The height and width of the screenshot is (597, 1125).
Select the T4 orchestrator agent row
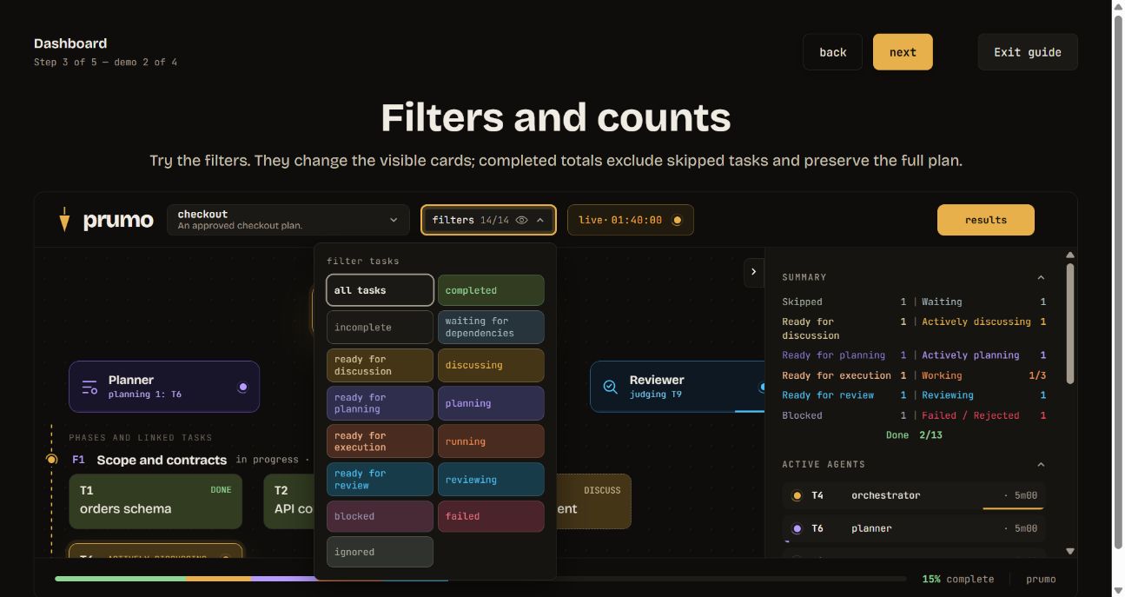[x=913, y=495]
